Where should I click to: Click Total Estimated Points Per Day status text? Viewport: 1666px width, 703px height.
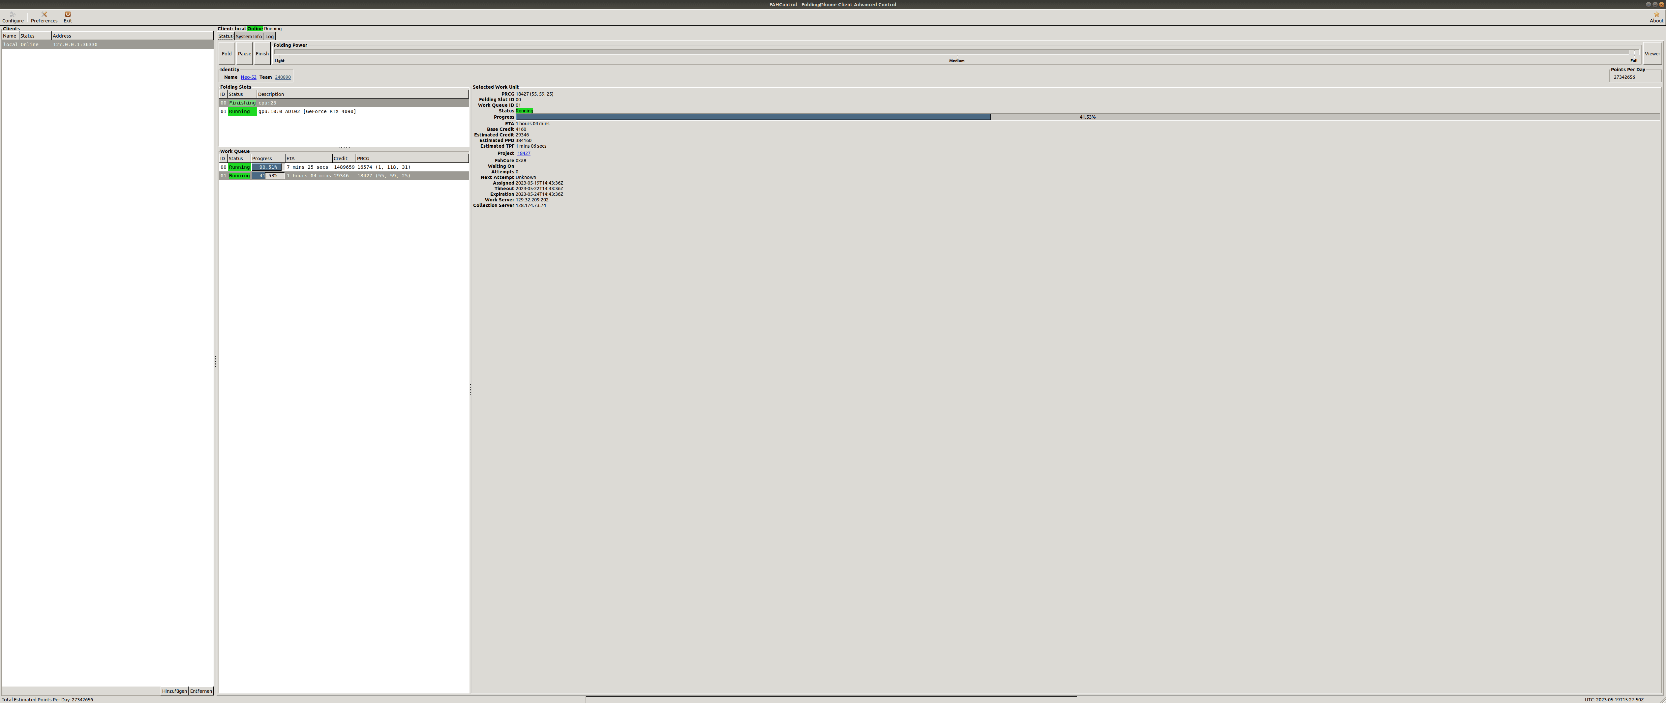[47, 700]
